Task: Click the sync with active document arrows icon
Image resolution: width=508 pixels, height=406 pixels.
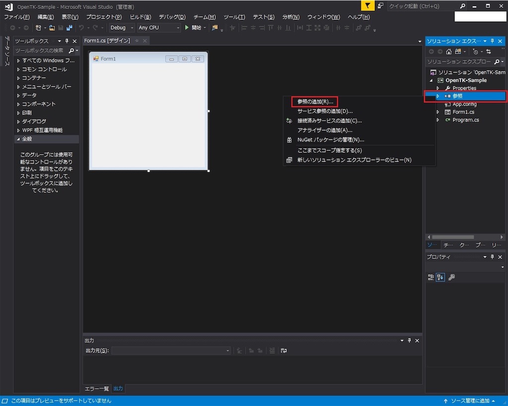Action: point(489,51)
